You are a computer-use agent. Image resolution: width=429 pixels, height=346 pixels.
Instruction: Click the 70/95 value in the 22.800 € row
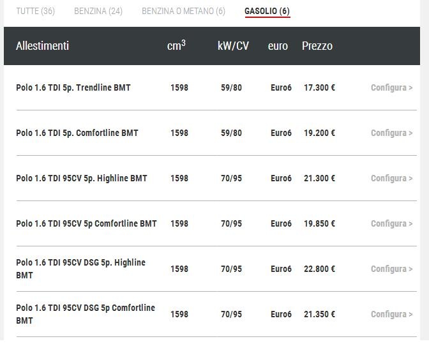pos(232,269)
